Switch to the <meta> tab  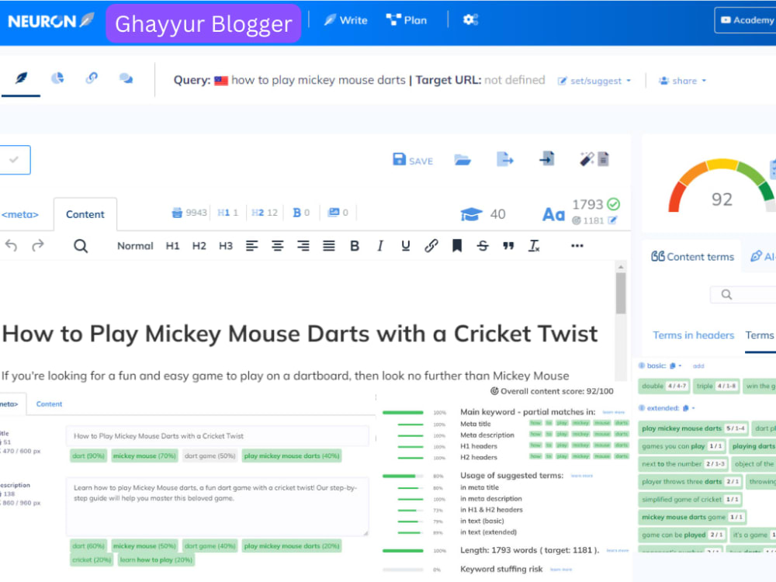20,214
